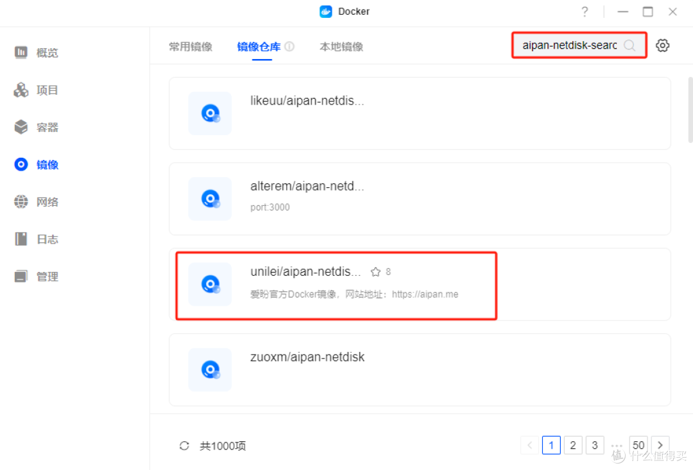
Task: Go to page 3
Action: pyautogui.click(x=595, y=445)
